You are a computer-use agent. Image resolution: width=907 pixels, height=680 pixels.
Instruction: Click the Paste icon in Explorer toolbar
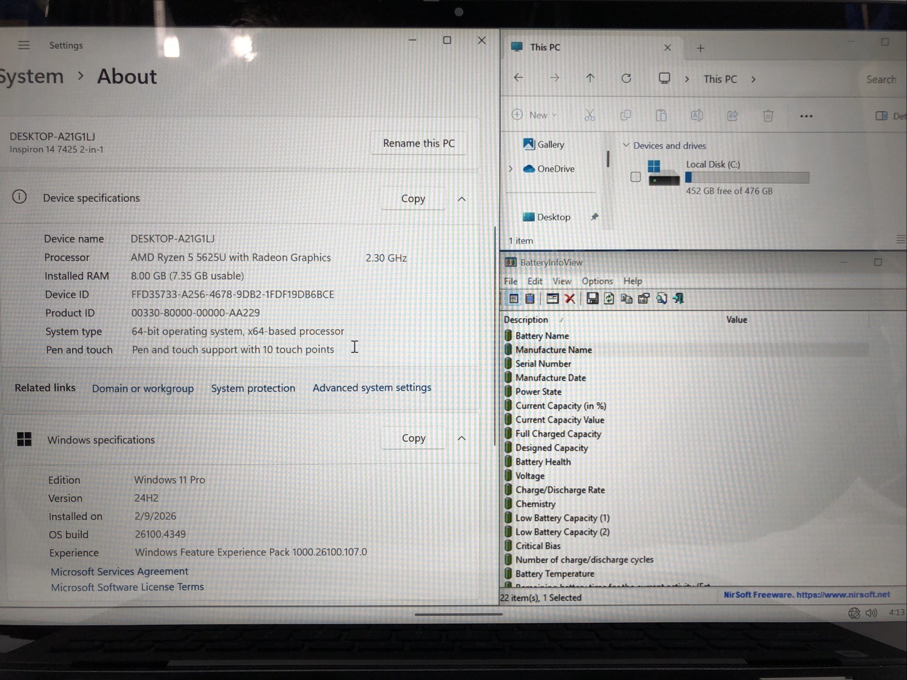click(661, 115)
